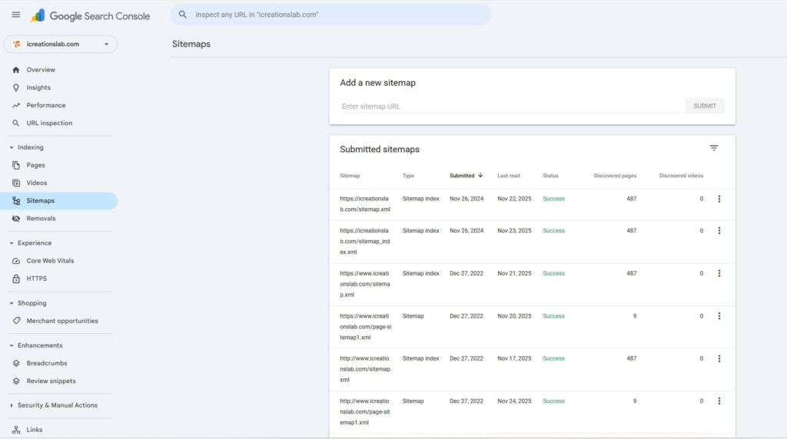Go to Overview page
The height and width of the screenshot is (439, 787).
click(x=41, y=70)
